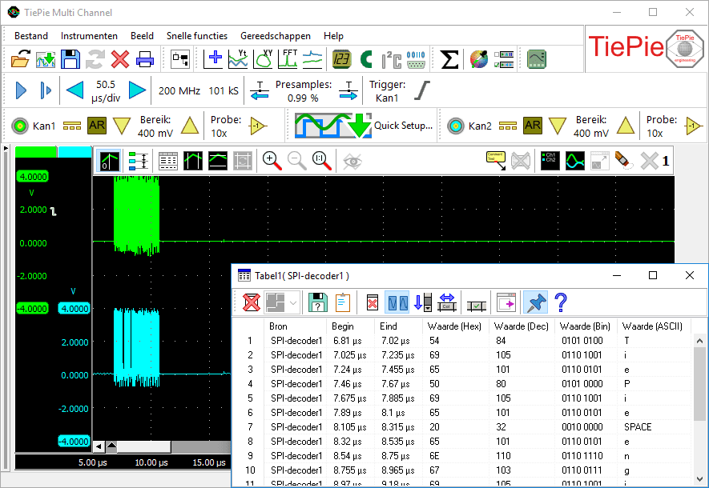709x488 pixels.
Task: Open the color picker wheel icon
Action: coord(479,59)
